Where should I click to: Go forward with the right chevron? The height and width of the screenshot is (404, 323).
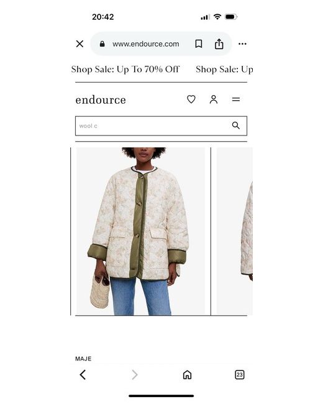tap(134, 375)
